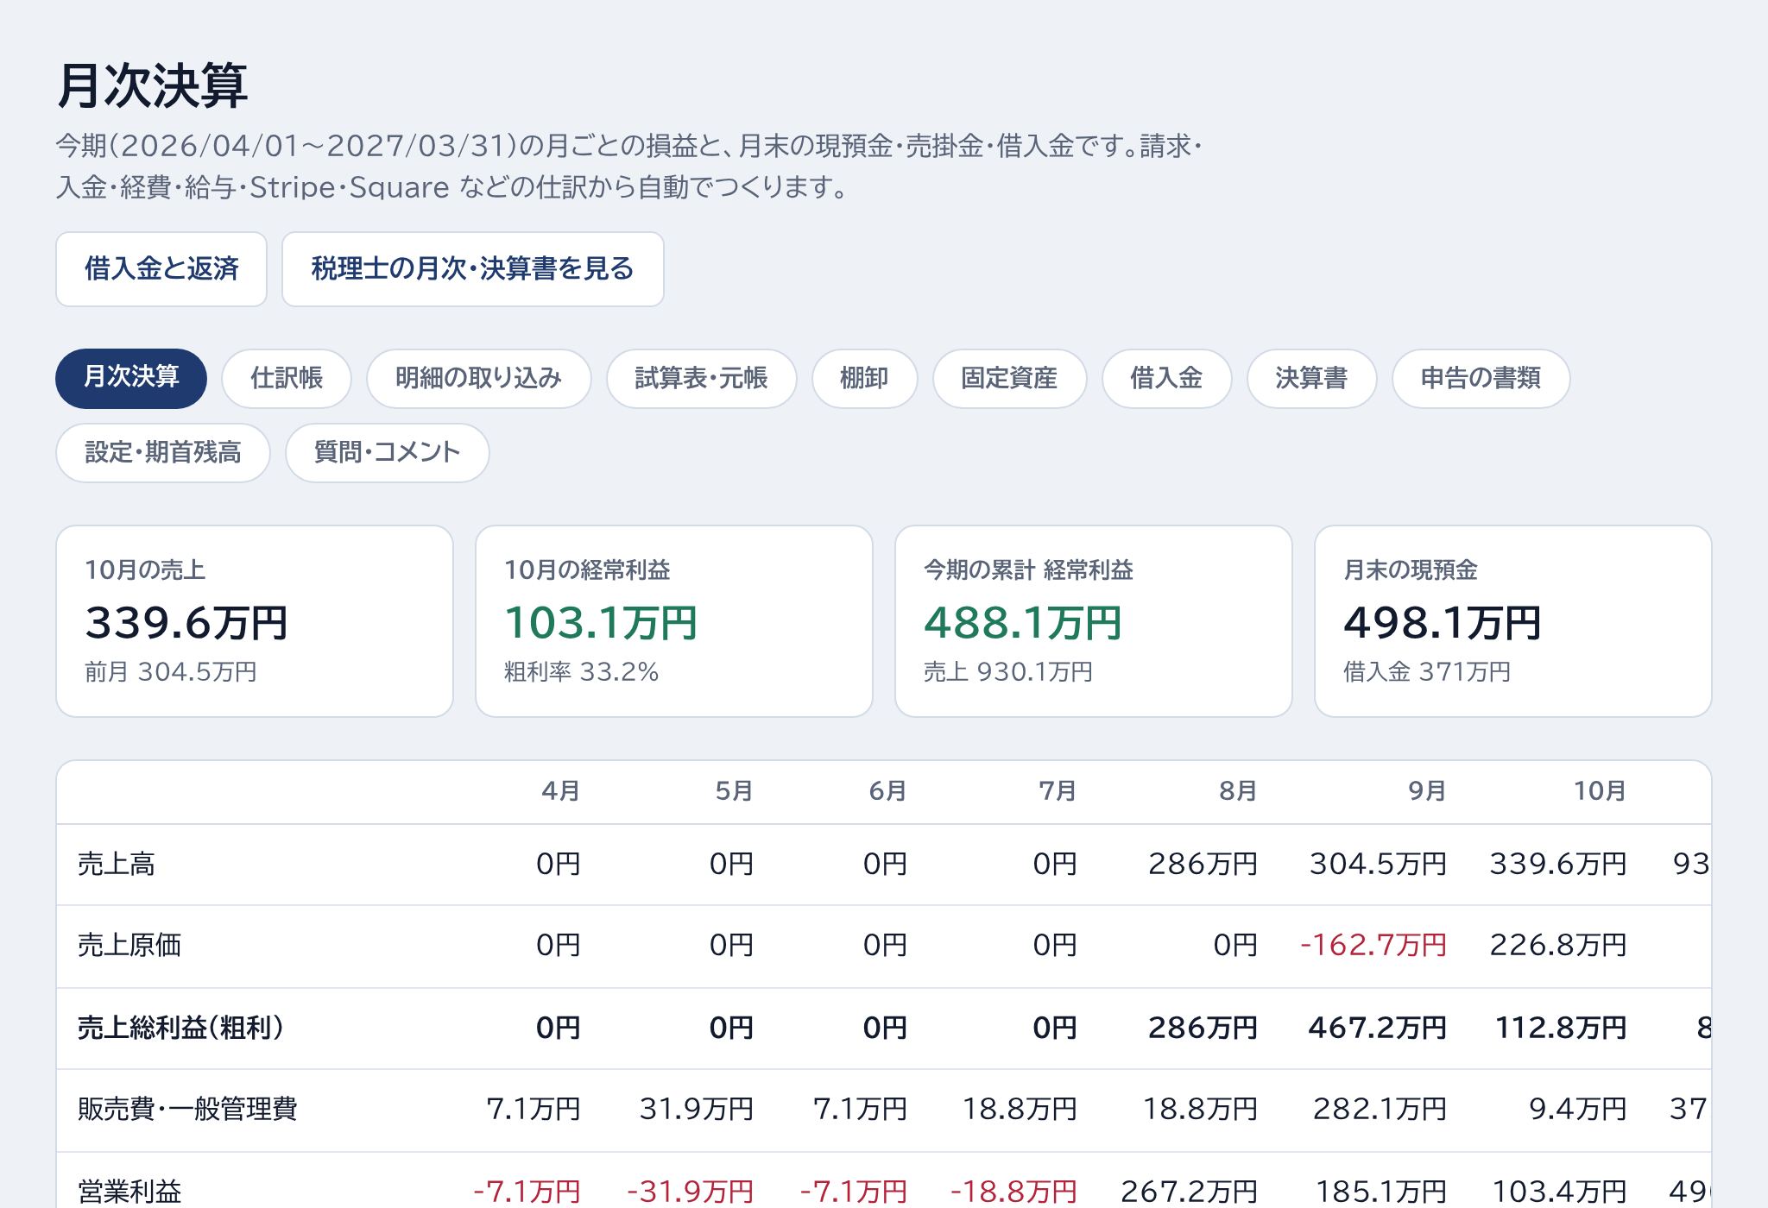The height and width of the screenshot is (1208, 1768).
Task: Click the 10月 column header
Action: point(1601,791)
